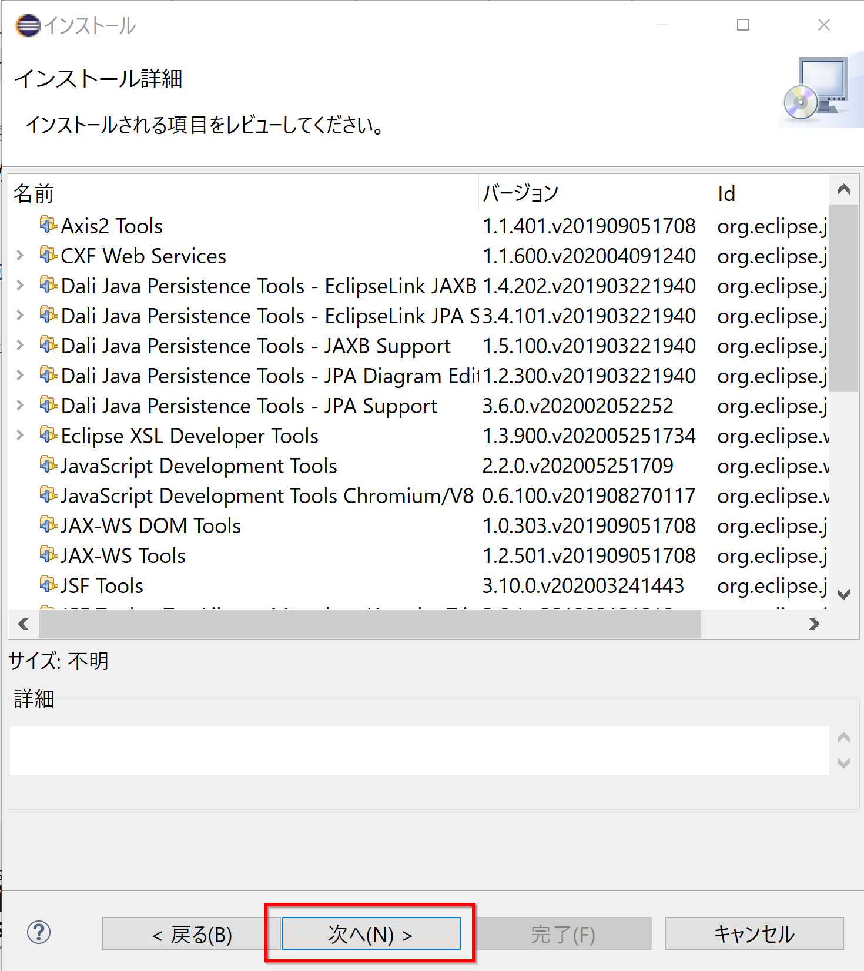
Task: Go back with the 戻る(B) button
Action: 192,933
